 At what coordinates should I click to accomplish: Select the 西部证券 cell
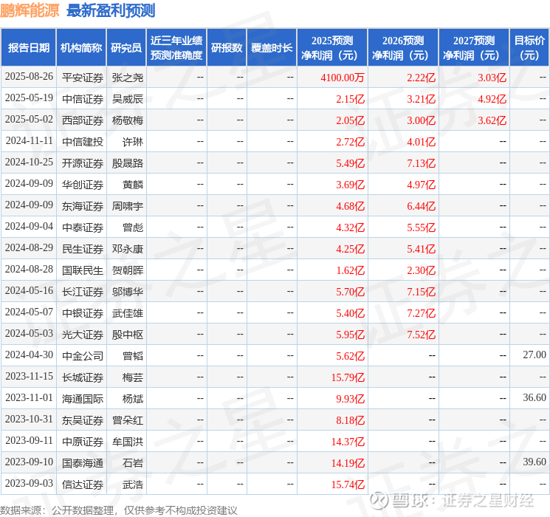83,120
